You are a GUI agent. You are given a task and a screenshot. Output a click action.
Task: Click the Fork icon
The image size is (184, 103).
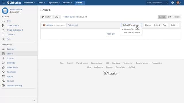[x=3, y=39]
